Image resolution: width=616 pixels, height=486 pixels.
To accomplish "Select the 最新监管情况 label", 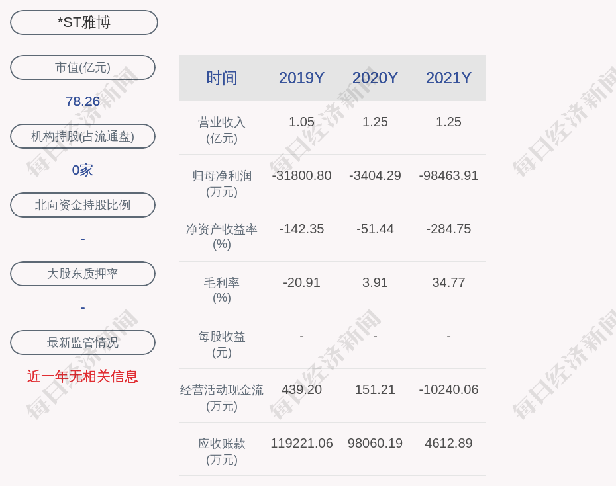I will click(x=83, y=343).
